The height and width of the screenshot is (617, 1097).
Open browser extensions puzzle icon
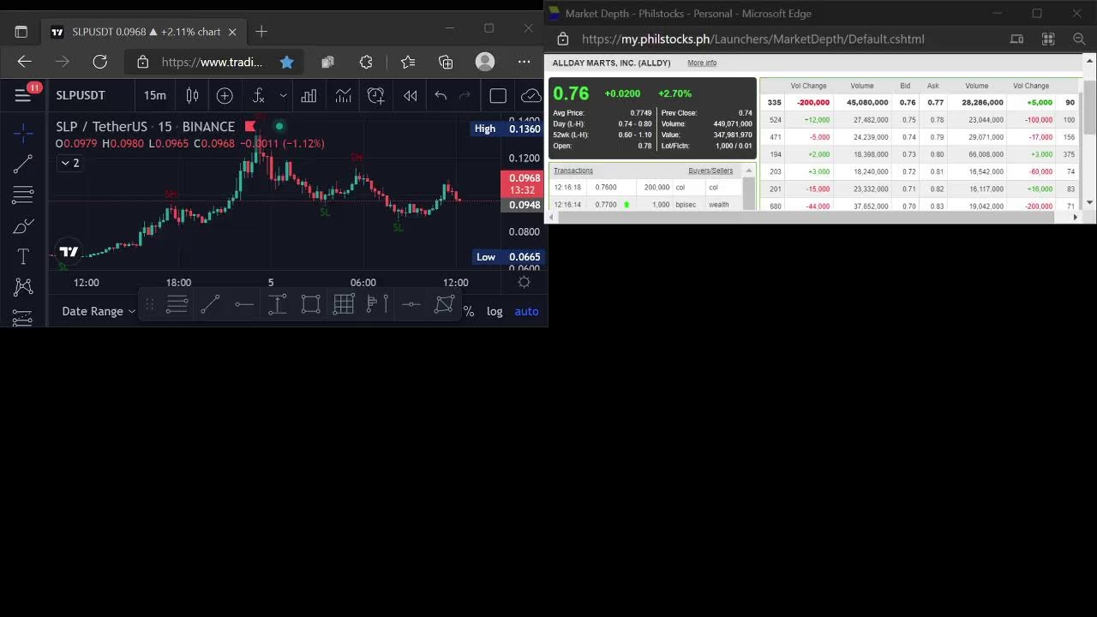click(x=366, y=62)
